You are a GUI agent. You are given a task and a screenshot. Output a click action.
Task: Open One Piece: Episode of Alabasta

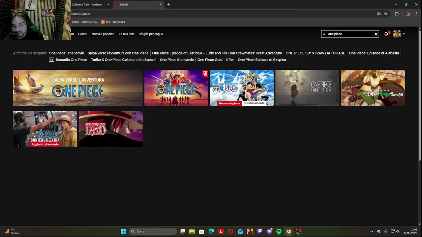(374, 53)
